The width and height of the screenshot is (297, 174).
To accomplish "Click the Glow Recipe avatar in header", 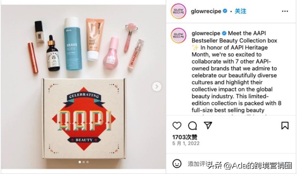I will pyautogui.click(x=178, y=11).
